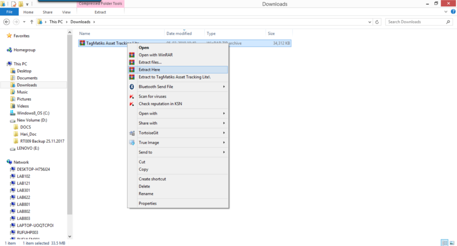This screenshot has height=246, width=457.
Task: Open Windows8_OS (C:) drive in sidebar
Action: tap(33, 113)
